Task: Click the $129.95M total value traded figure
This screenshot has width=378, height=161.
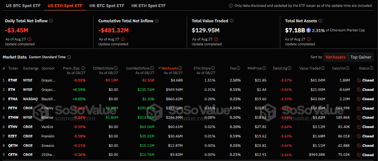Action: click(206, 30)
